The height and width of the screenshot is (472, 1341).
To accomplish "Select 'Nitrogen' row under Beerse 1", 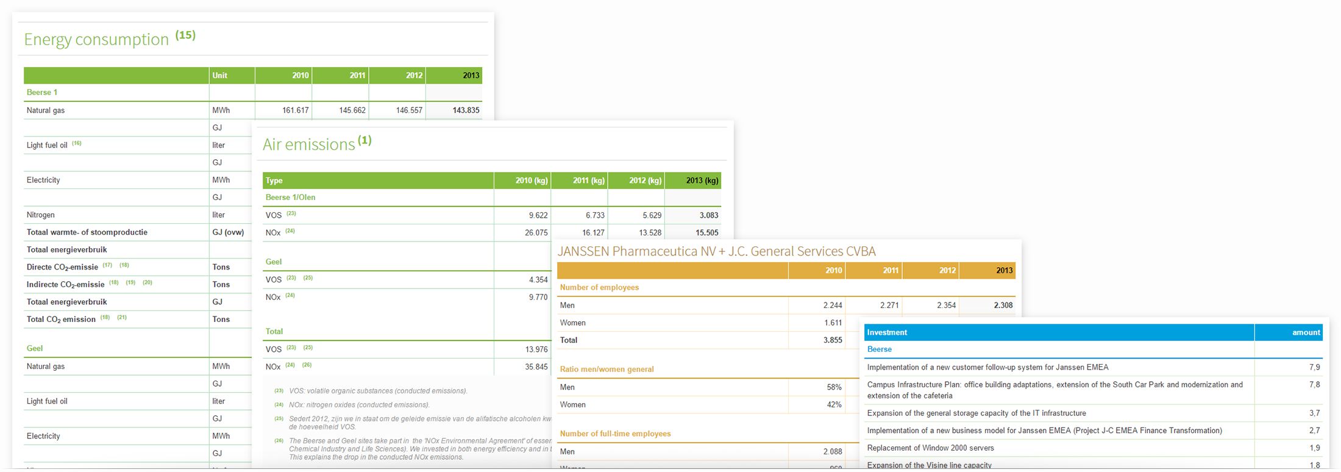I will point(40,215).
